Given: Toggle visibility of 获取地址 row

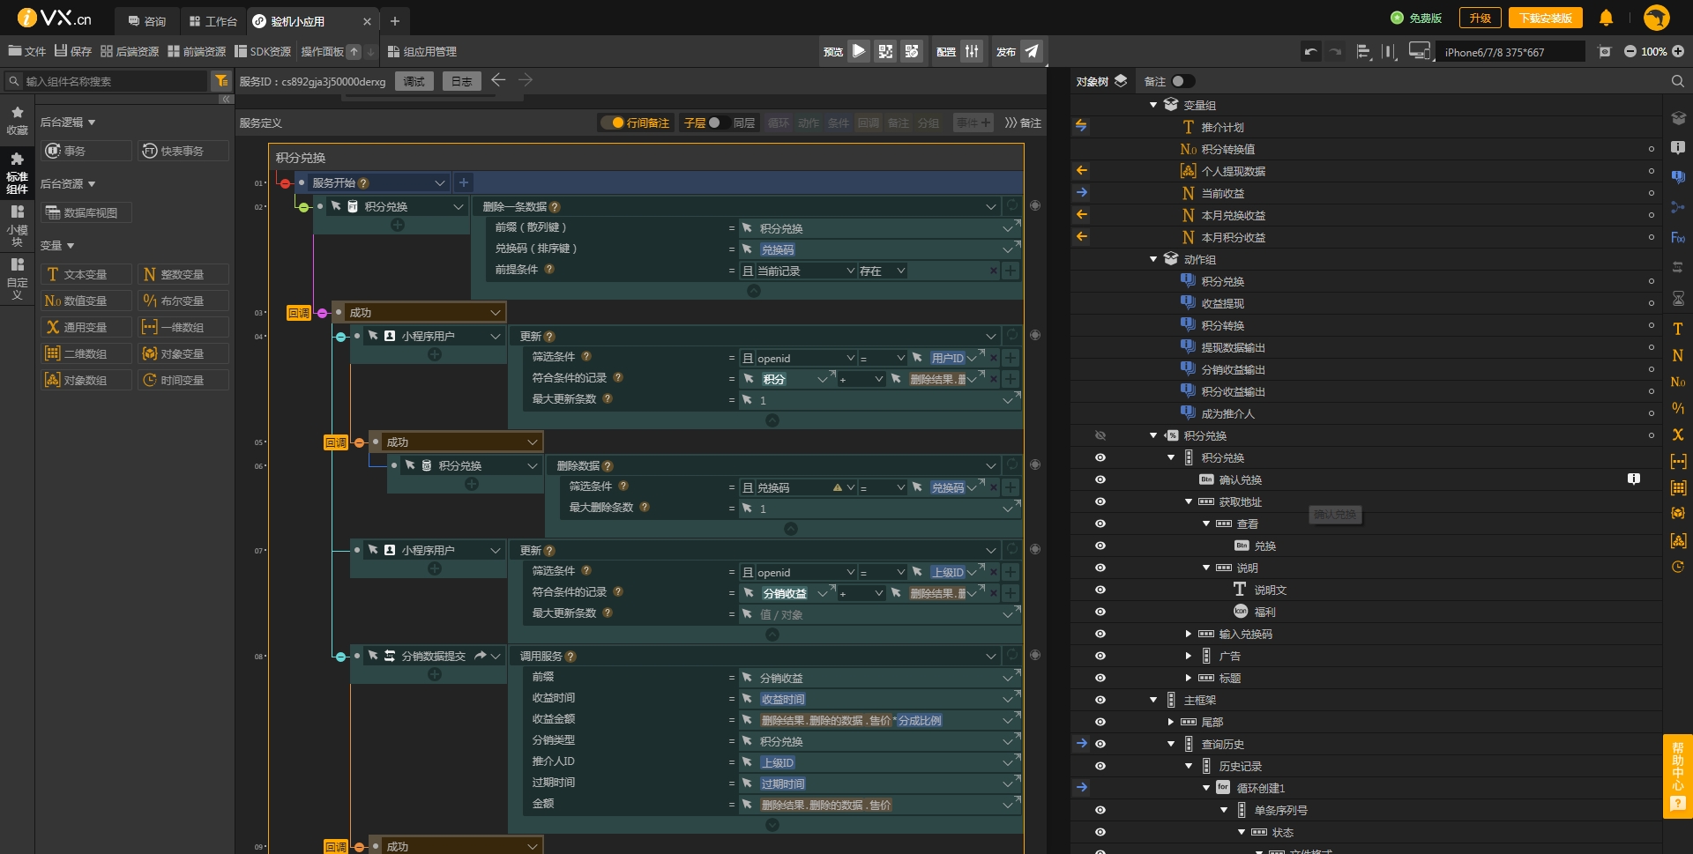Looking at the screenshot, I should [x=1100, y=501].
